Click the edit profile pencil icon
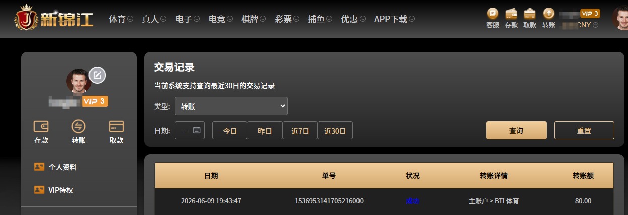The height and width of the screenshot is (215, 628). [x=98, y=76]
